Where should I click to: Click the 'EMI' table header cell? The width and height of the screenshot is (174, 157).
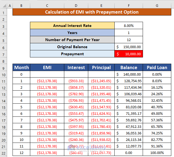(47, 67)
